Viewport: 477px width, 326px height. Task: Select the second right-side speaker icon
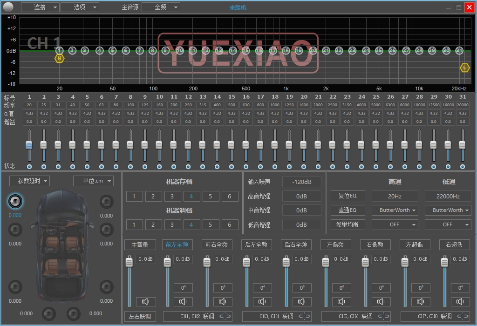tap(107, 230)
